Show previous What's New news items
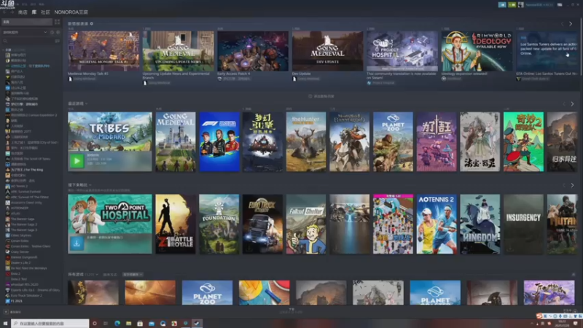 tap(562, 24)
